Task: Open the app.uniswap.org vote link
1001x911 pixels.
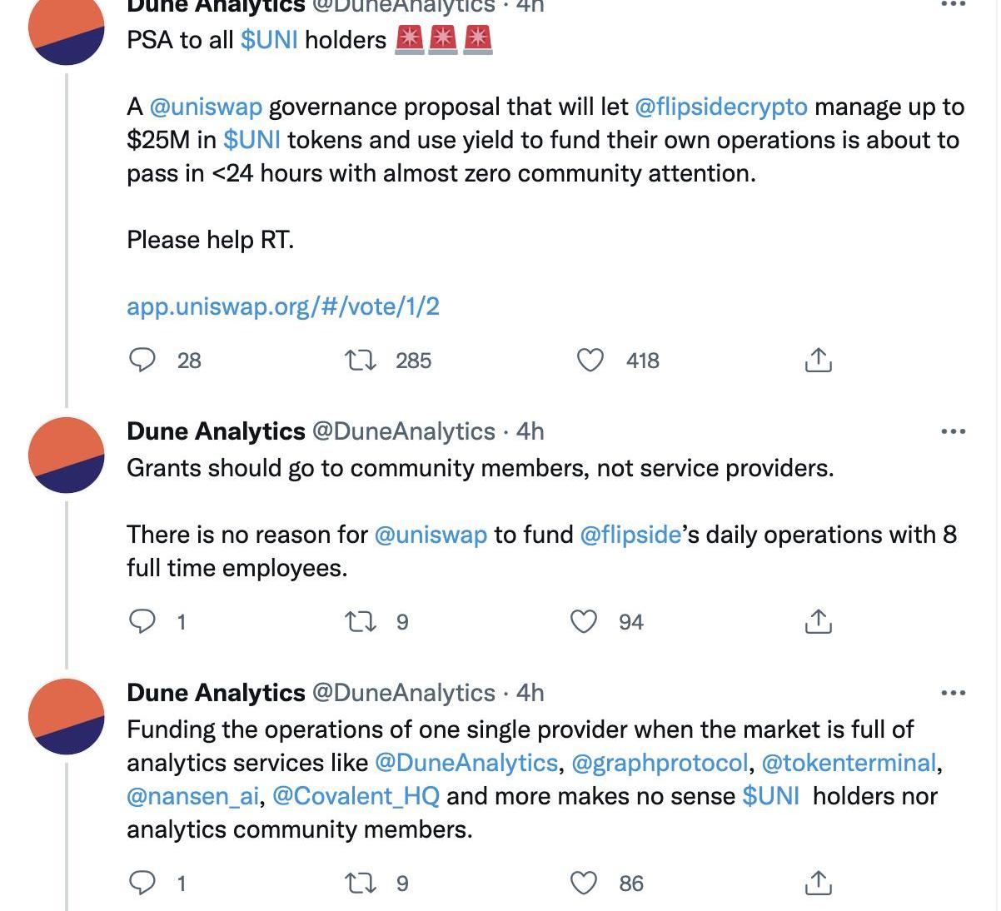Action: (282, 306)
